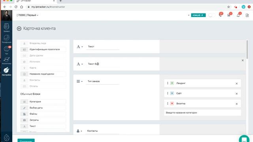Click the Сохранить button

coord(26,140)
